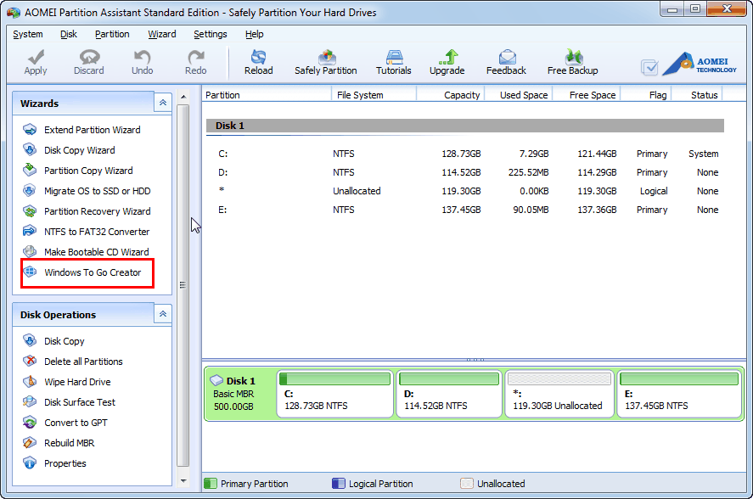Click the Make Bootable CD Wizard icon
The width and height of the screenshot is (753, 499).
pyautogui.click(x=30, y=251)
